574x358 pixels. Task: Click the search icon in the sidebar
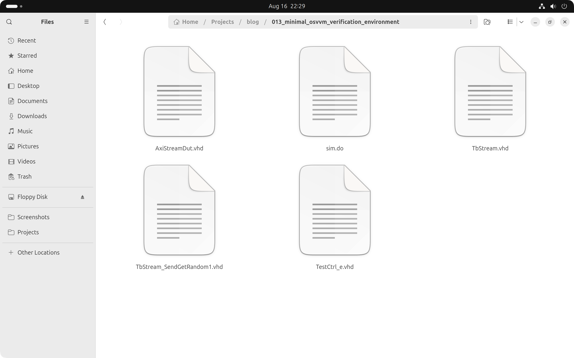click(x=9, y=22)
